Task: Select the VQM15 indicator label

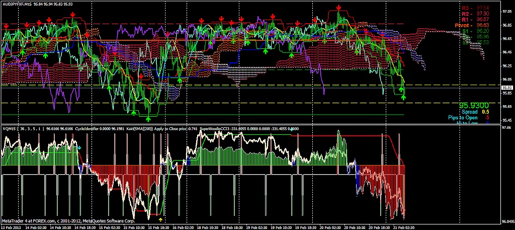Action: tap(10, 129)
